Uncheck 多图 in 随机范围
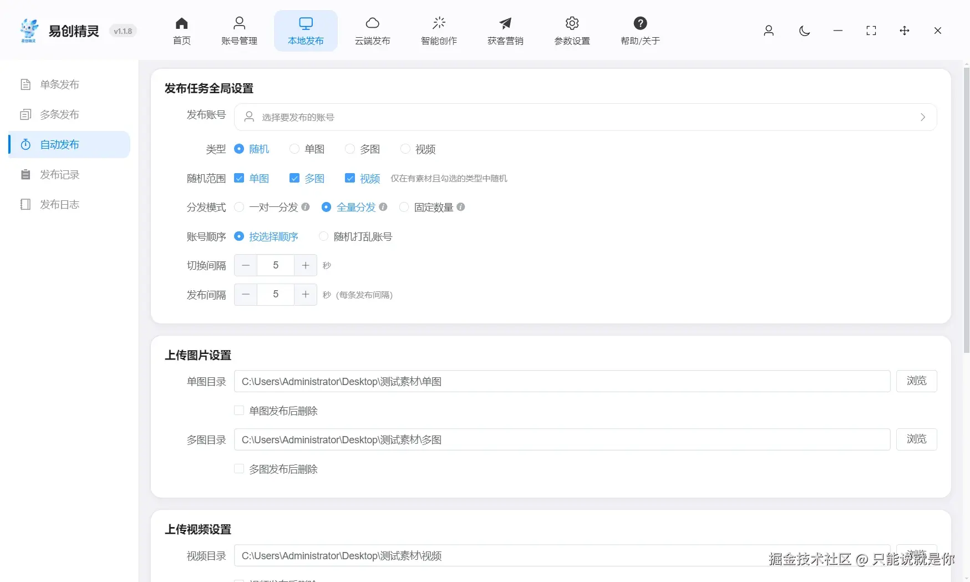This screenshot has height=582, width=970. point(294,178)
